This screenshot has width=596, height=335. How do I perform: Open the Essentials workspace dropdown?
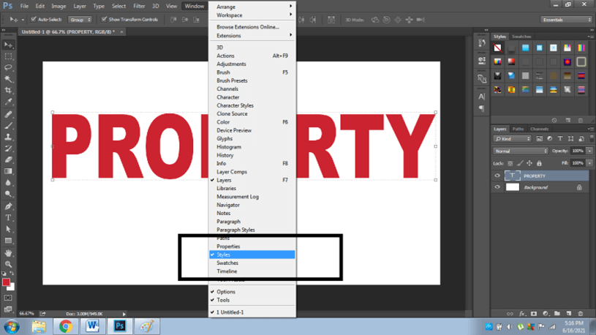[567, 20]
